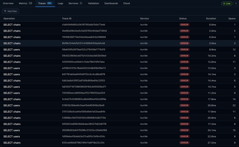The image size is (239, 147).
Task: Open trace 0db3adb43f6f2a97d0b869adfdc22f03
Action: [x=83, y=81]
